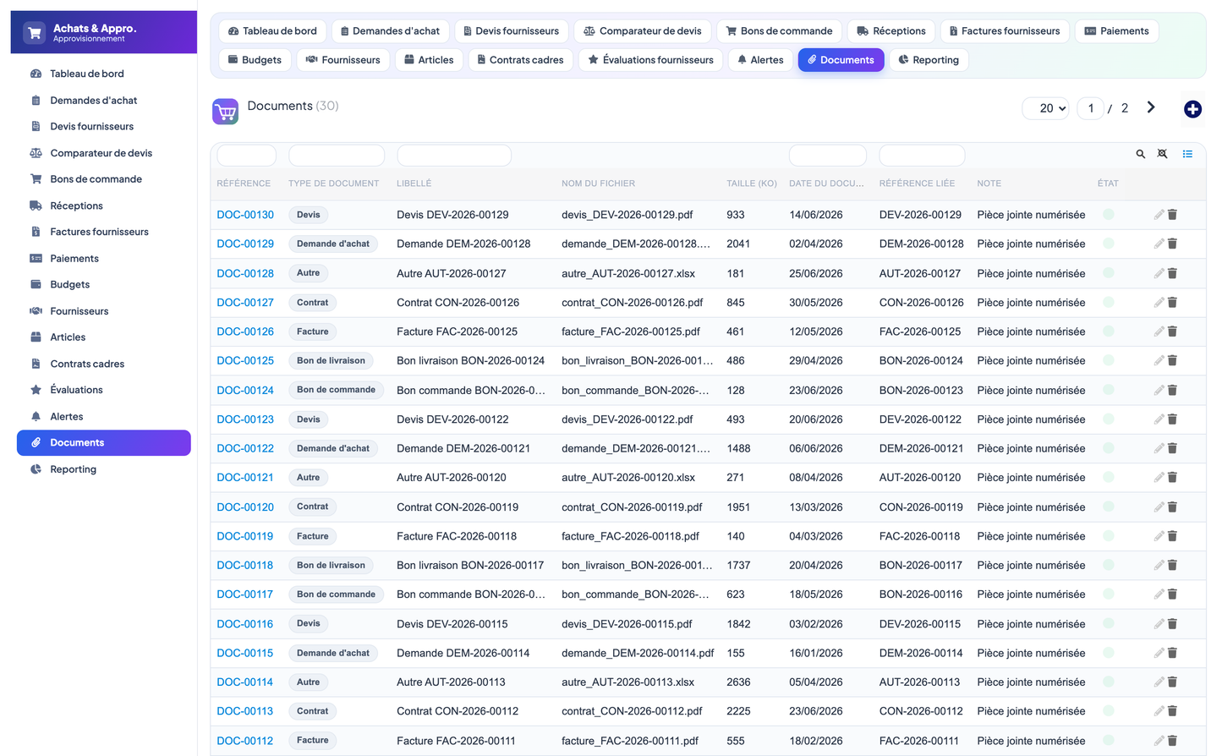Switch to the Reporting tab
The image size is (1222, 756).
[929, 60]
